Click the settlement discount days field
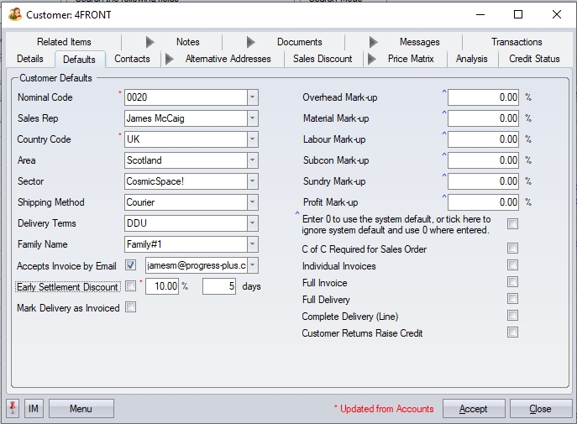Screen dimensions: 577x424 pos(219,286)
